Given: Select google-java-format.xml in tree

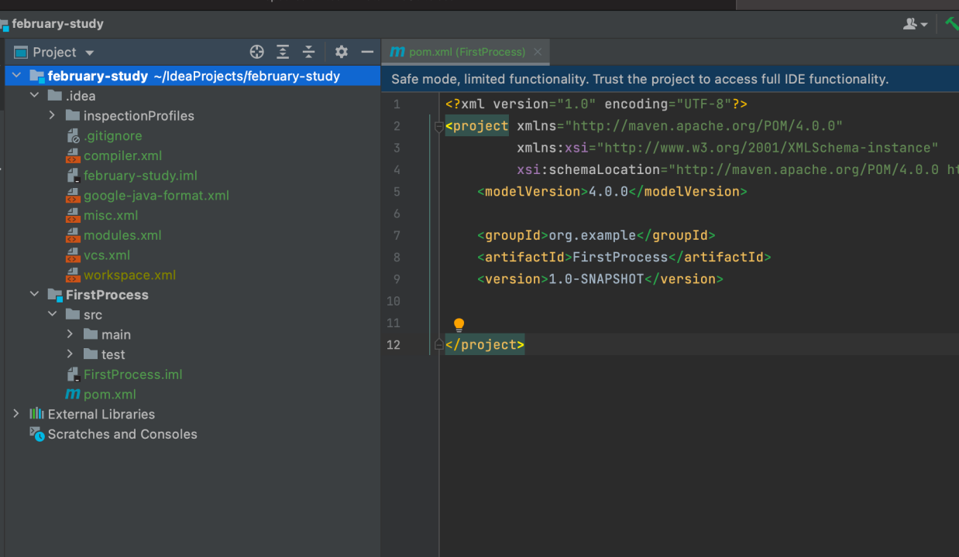Looking at the screenshot, I should (x=156, y=196).
